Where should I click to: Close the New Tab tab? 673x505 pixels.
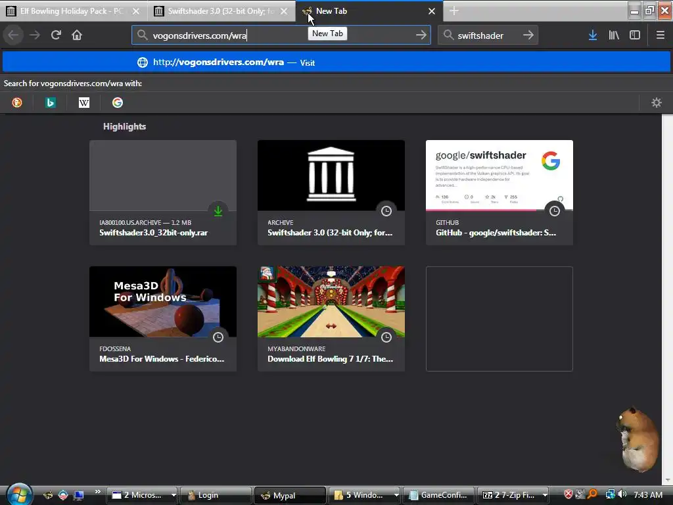[x=432, y=11]
